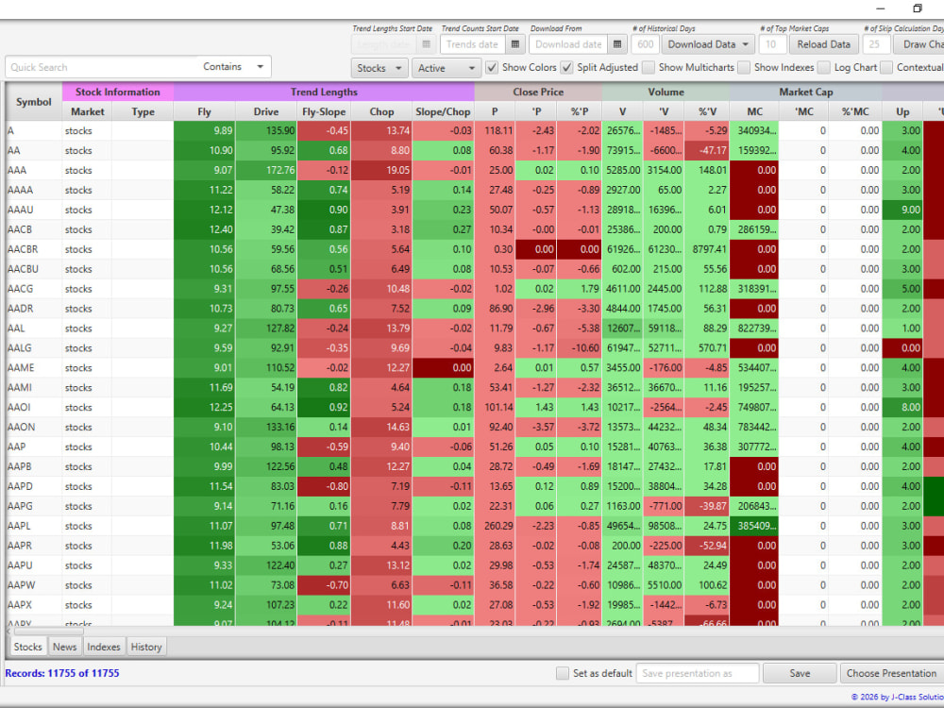Sort by the Fly column header
Viewport: 944px width, 708px height.
click(204, 111)
